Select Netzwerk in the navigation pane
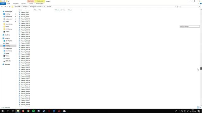The height and width of the screenshot is (113, 202). (x=7, y=64)
